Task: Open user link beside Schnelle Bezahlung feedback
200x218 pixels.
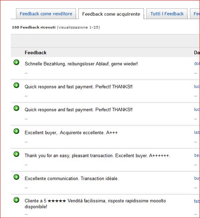Action: click(197, 64)
